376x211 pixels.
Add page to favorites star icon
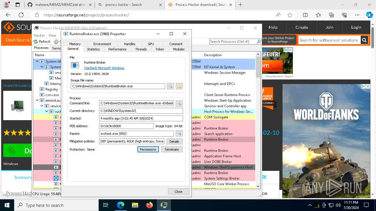(x=290, y=15)
